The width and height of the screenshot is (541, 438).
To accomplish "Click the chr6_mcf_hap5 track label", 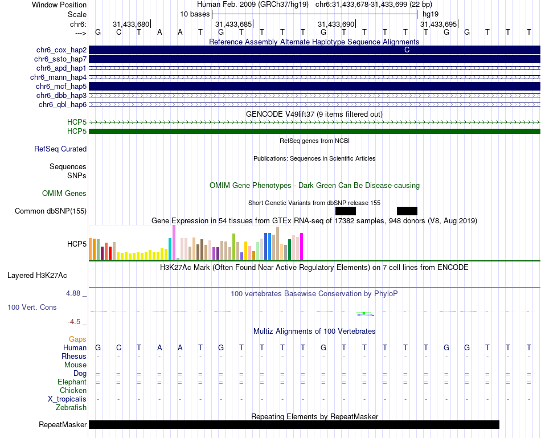I will click(61, 86).
